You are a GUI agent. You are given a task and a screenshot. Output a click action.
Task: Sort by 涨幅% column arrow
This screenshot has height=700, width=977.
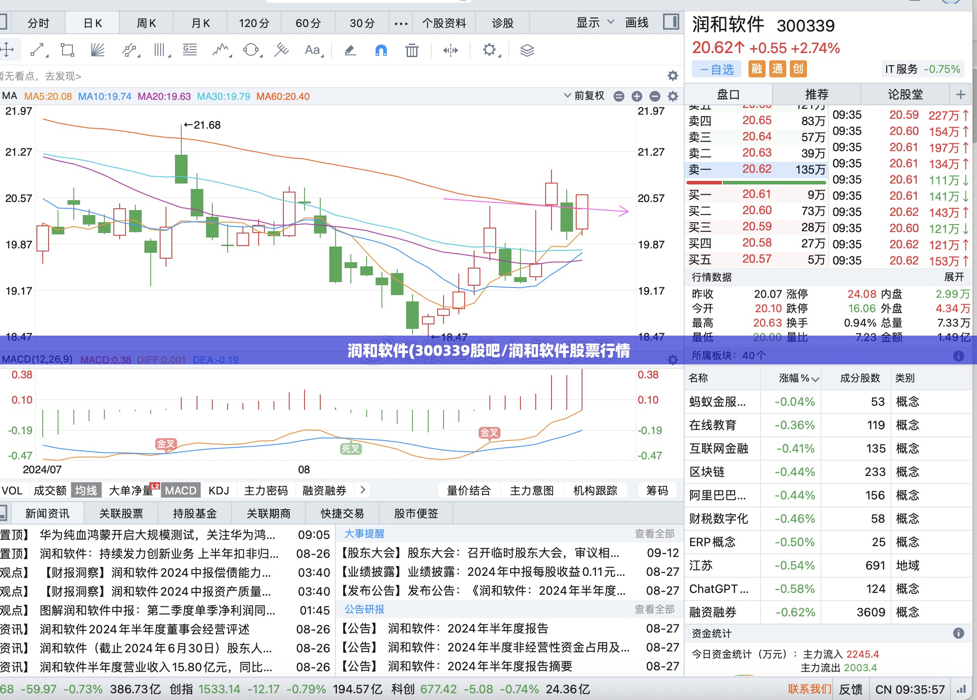816,379
